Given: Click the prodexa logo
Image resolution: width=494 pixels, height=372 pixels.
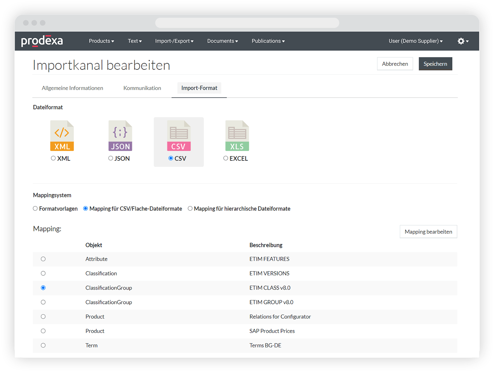Looking at the screenshot, I should 42,41.
